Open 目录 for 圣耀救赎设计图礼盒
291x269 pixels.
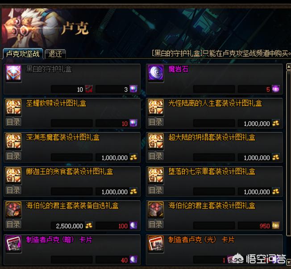(x=13, y=122)
